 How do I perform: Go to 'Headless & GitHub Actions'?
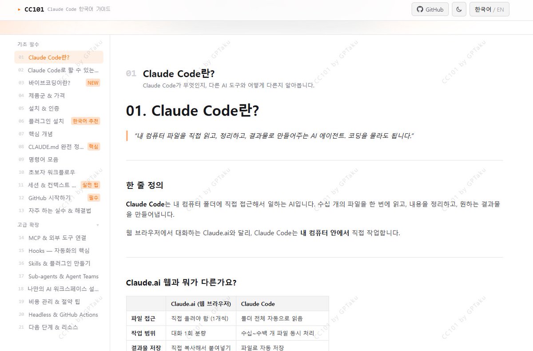point(59,315)
